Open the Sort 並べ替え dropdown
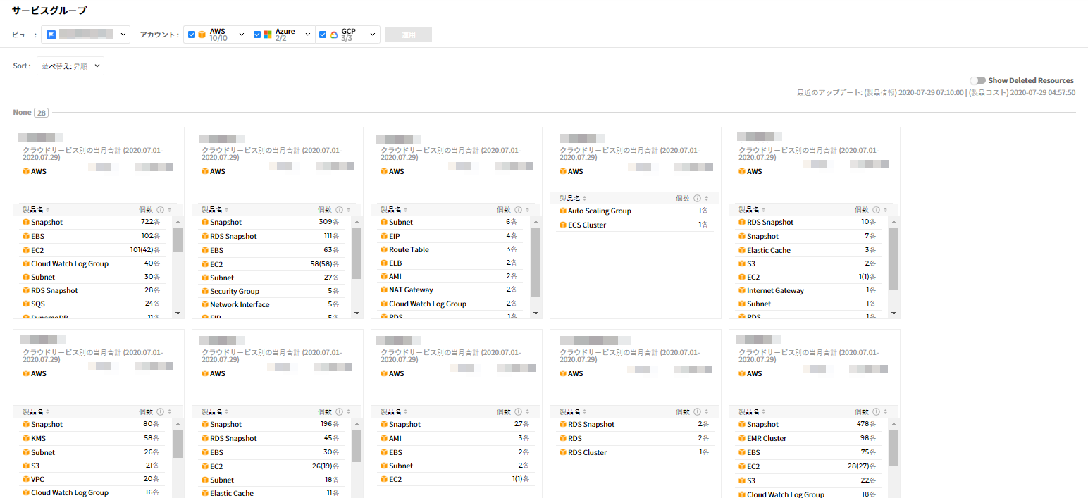The height and width of the screenshot is (498, 1088). pos(70,66)
